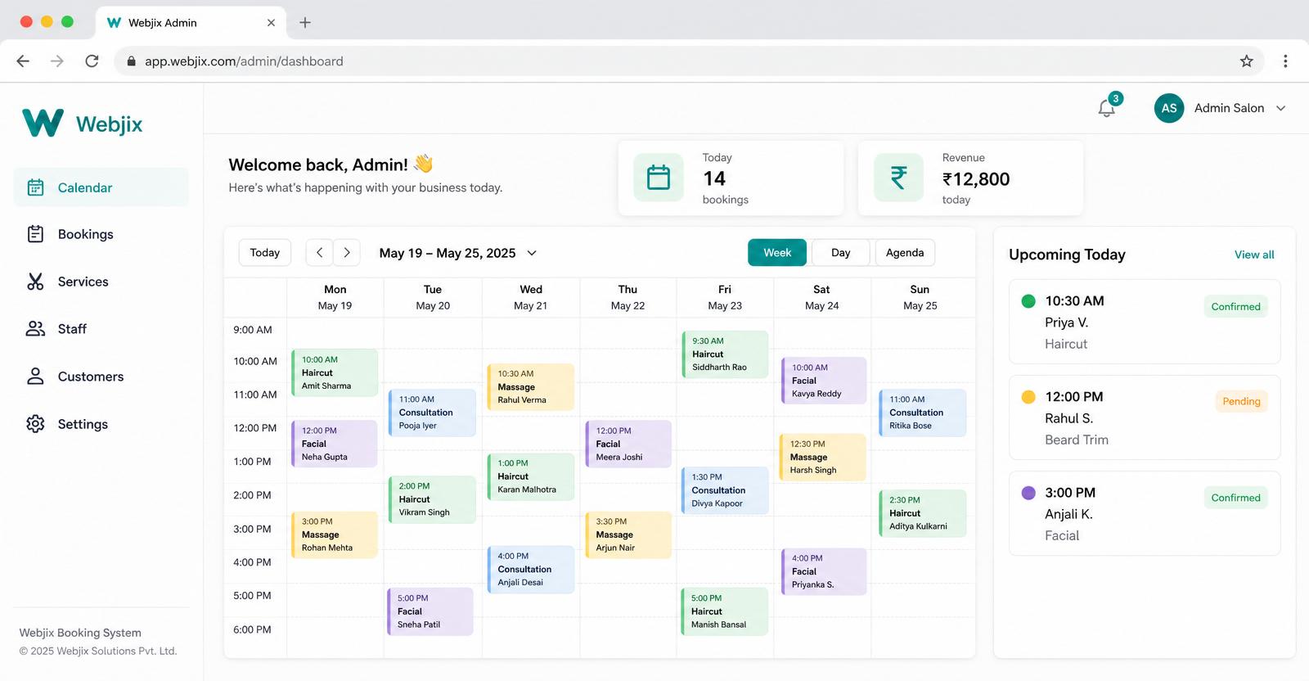Open Settings in the sidebar
The height and width of the screenshot is (681, 1309).
101,424
